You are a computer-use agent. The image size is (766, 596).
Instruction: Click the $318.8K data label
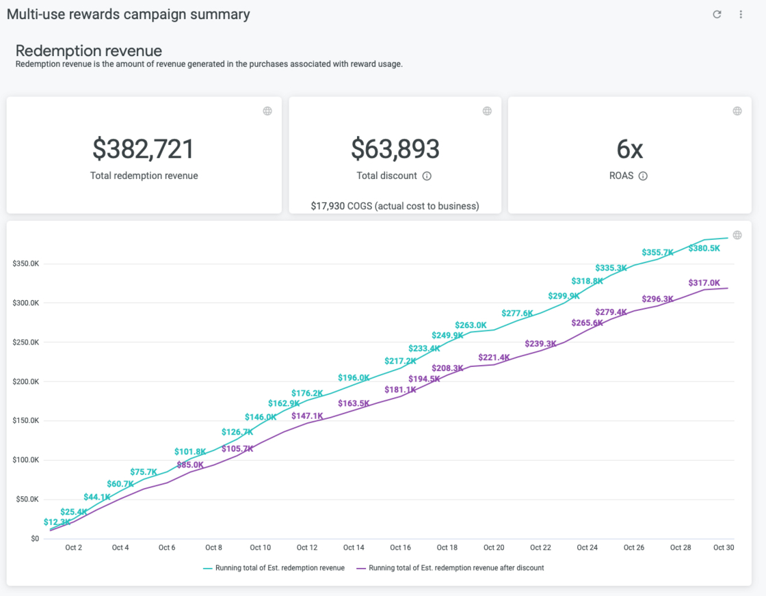coord(587,281)
